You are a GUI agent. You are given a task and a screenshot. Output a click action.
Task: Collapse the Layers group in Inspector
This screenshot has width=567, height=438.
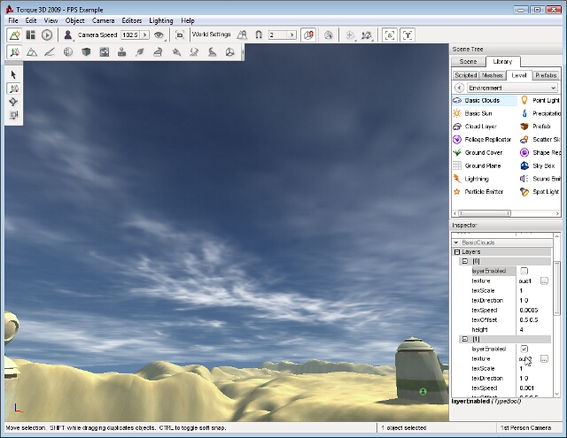(x=457, y=252)
